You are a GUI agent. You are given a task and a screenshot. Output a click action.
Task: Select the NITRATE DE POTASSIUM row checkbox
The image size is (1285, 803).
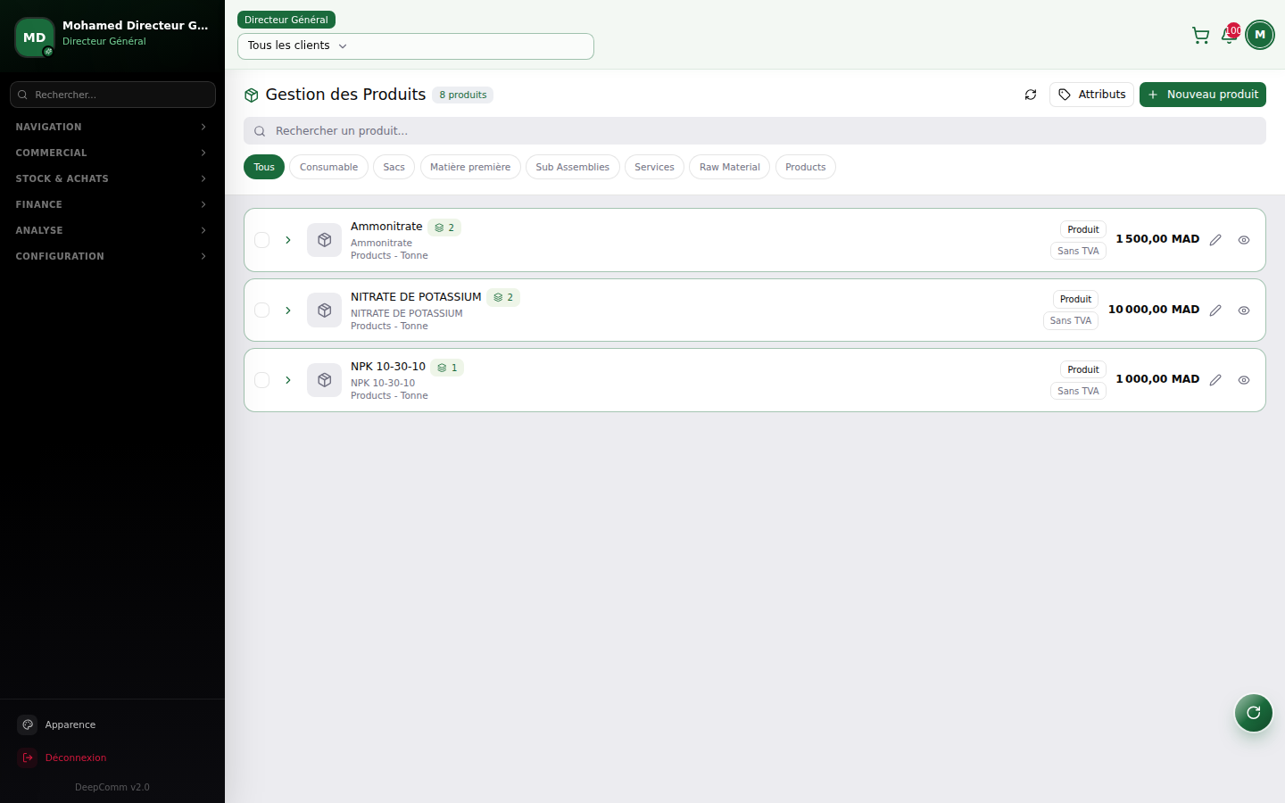(262, 310)
